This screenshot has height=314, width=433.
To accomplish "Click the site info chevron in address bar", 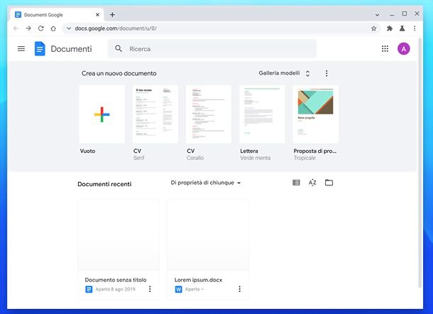I will point(69,28).
